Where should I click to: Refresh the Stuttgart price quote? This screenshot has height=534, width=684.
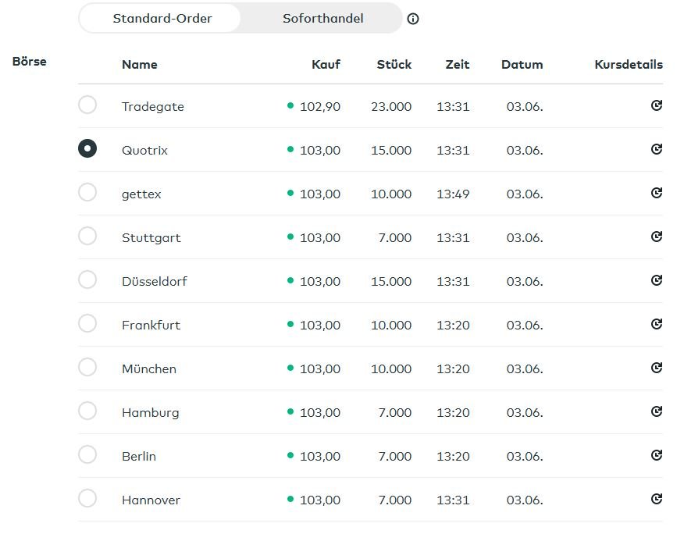(656, 237)
